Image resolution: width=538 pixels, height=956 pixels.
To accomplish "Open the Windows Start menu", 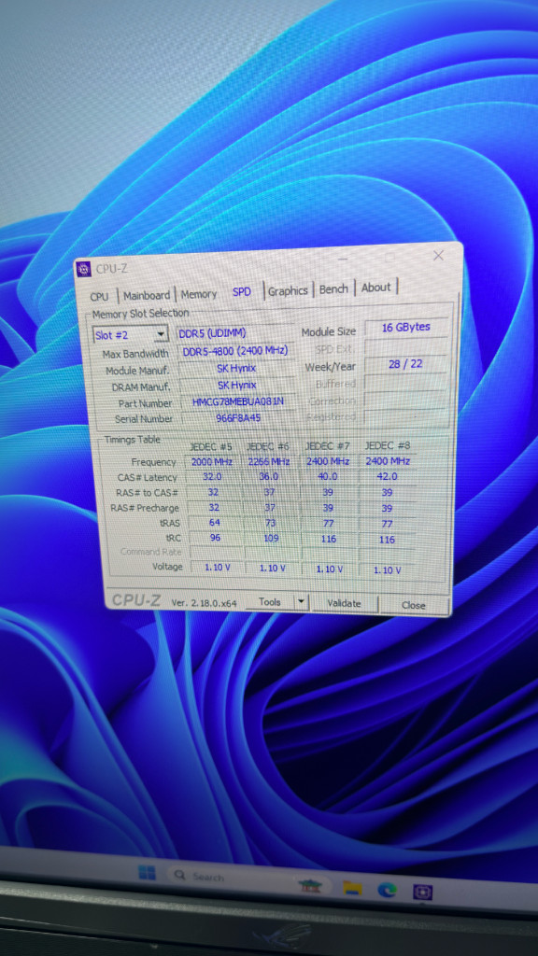I will tap(147, 873).
